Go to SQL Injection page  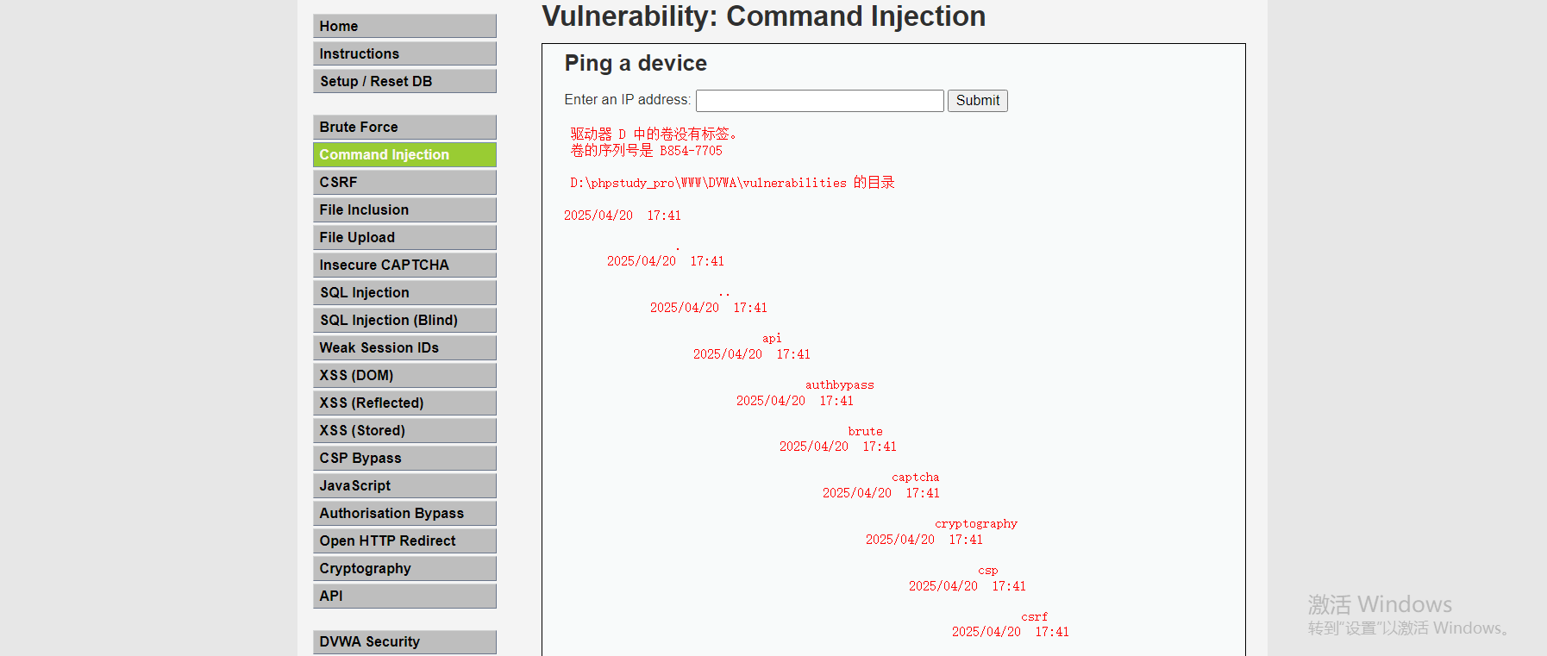404,292
